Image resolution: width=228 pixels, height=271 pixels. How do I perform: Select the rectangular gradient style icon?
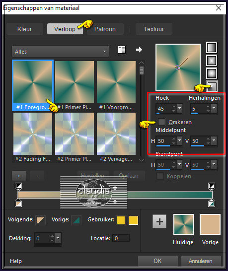pos(212,61)
